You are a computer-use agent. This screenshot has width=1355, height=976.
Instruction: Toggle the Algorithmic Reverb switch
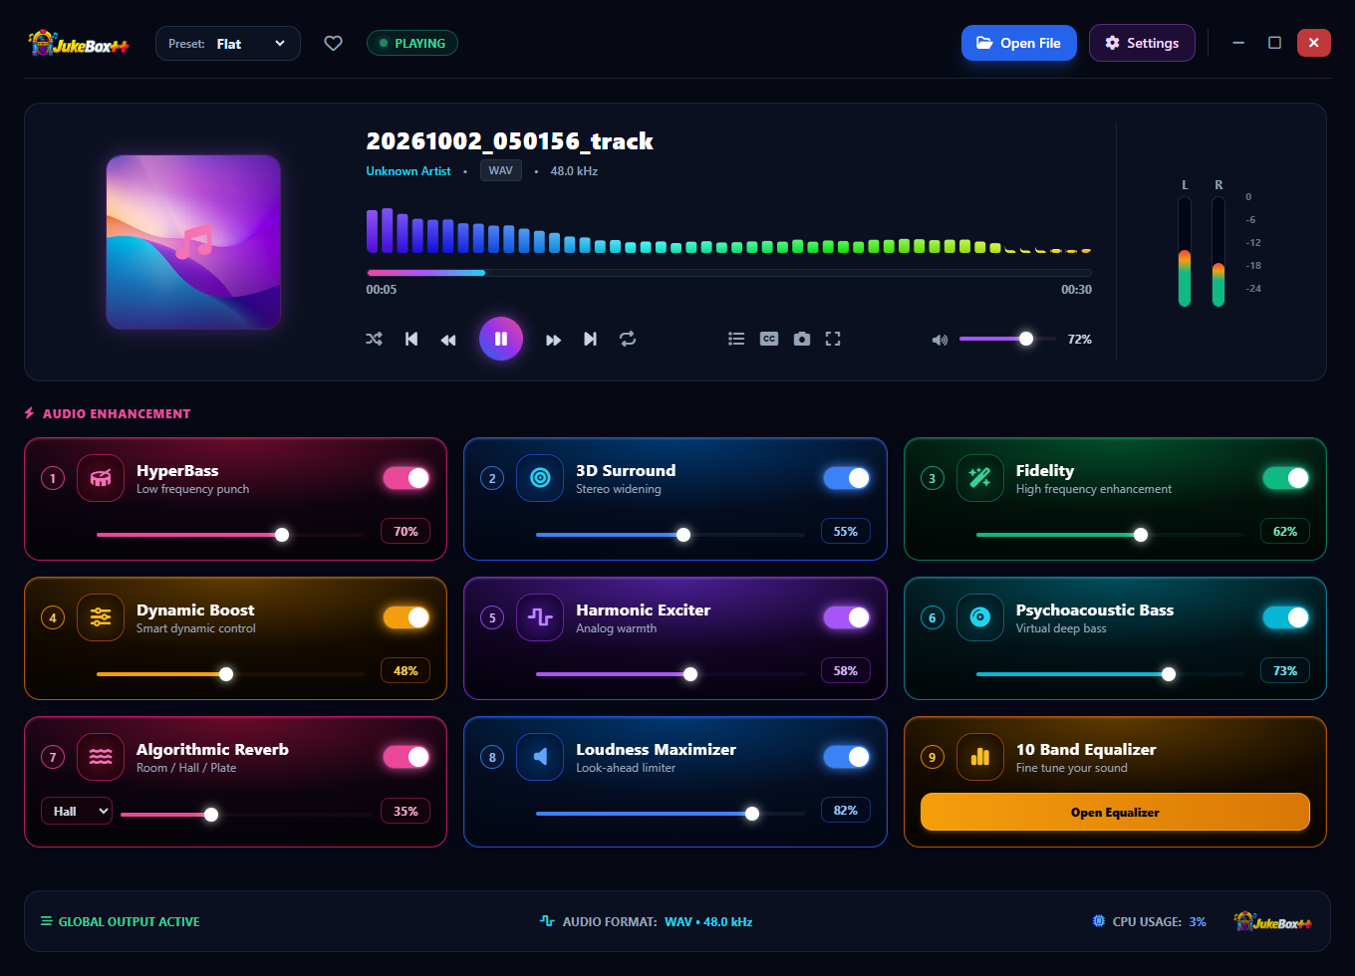(406, 757)
